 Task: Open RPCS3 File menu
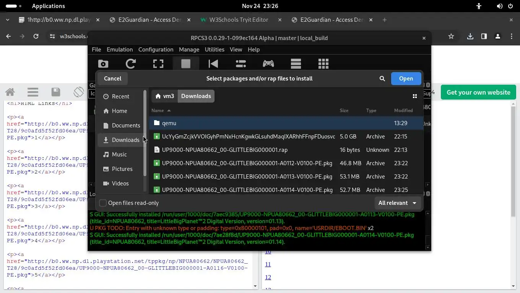[x=96, y=50]
